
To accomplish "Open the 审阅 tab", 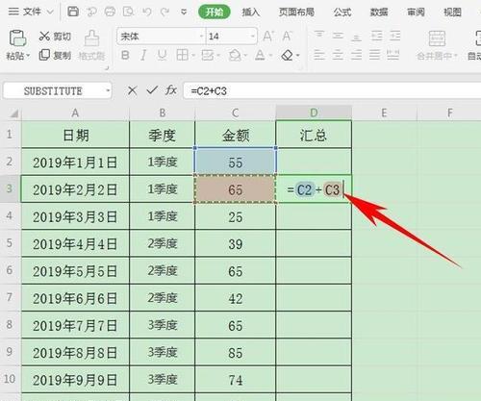I will point(416,13).
